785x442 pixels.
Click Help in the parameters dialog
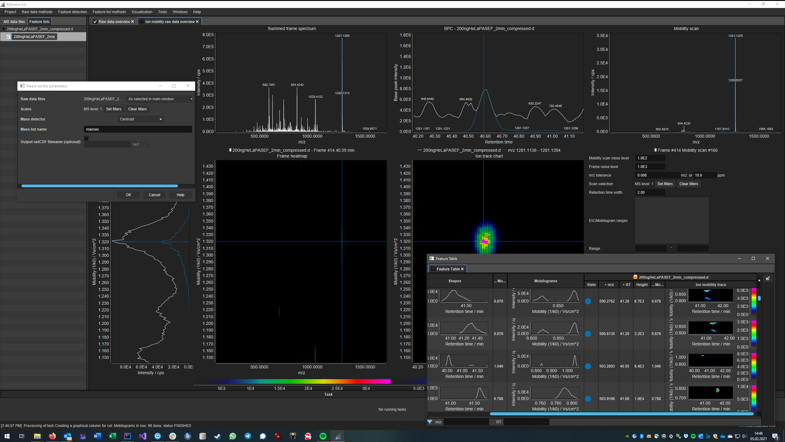point(180,195)
